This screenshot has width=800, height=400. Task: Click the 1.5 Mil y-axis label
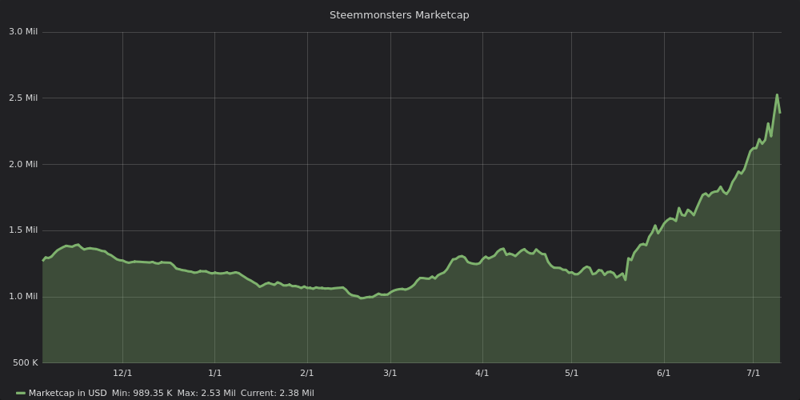click(x=23, y=230)
